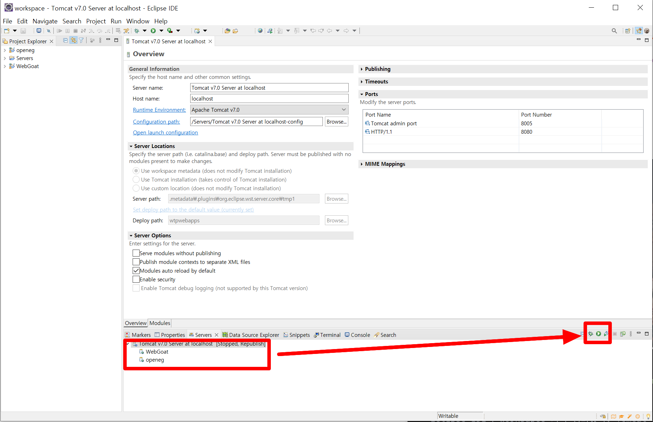Click the toolbar Search magnifier icon
This screenshot has height=422, width=653.
pos(614,31)
